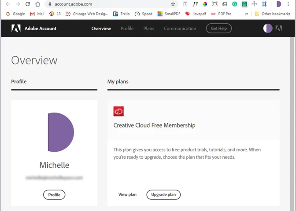296x211 pixels.
Task: Click the page vertical scrollbar
Action: click(x=292, y=124)
